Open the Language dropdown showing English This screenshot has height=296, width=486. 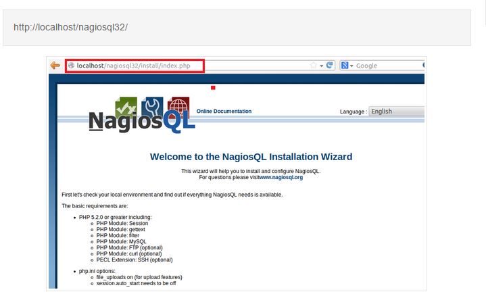[x=396, y=112]
